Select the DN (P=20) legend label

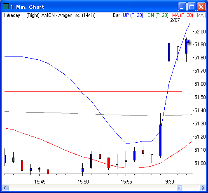tap(158, 15)
